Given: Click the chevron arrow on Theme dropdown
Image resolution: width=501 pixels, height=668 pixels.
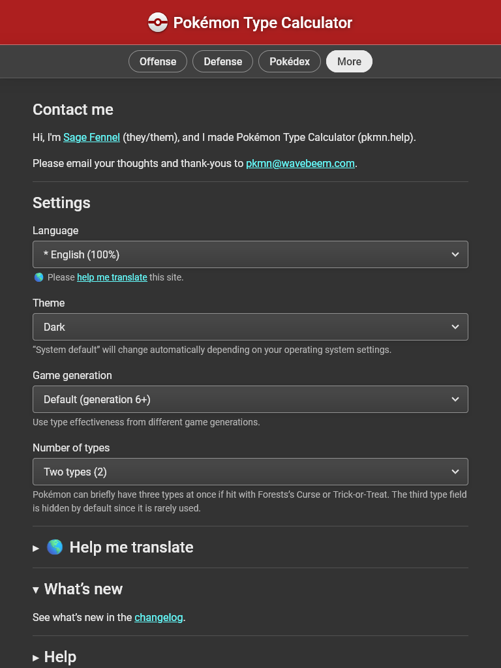Looking at the screenshot, I should coord(455,327).
